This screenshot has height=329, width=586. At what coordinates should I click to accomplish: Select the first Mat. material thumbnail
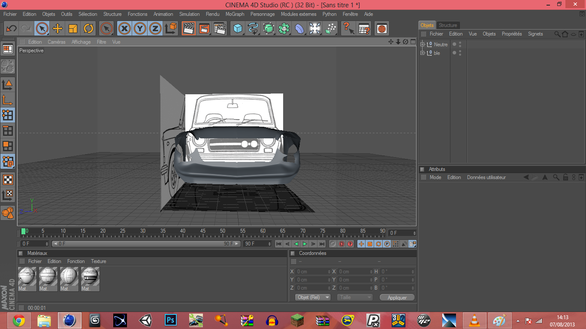pos(27,279)
